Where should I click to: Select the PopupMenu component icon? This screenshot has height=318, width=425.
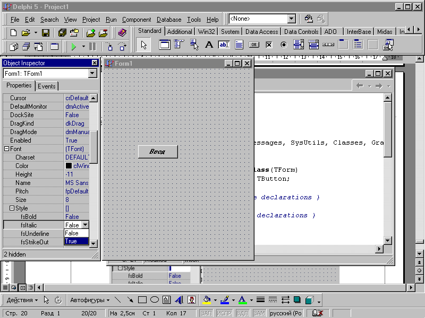(194, 45)
